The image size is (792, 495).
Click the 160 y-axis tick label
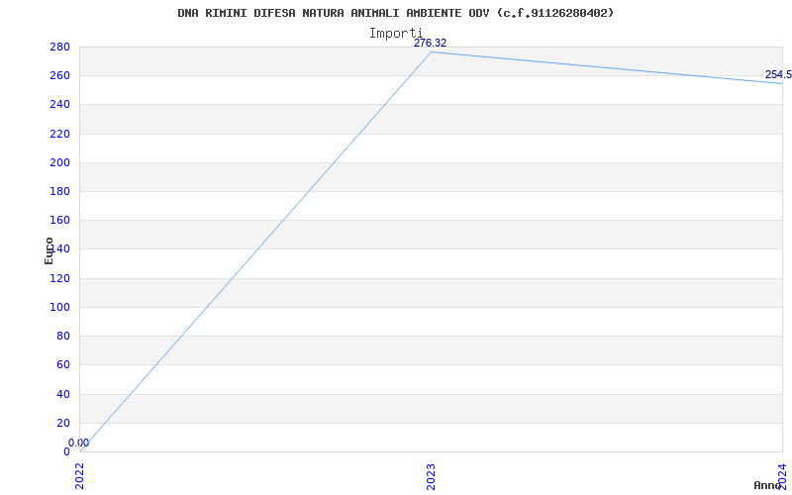pyautogui.click(x=59, y=220)
